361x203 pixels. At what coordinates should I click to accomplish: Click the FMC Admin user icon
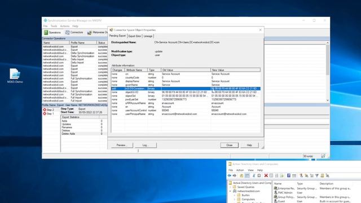tap(276, 192)
